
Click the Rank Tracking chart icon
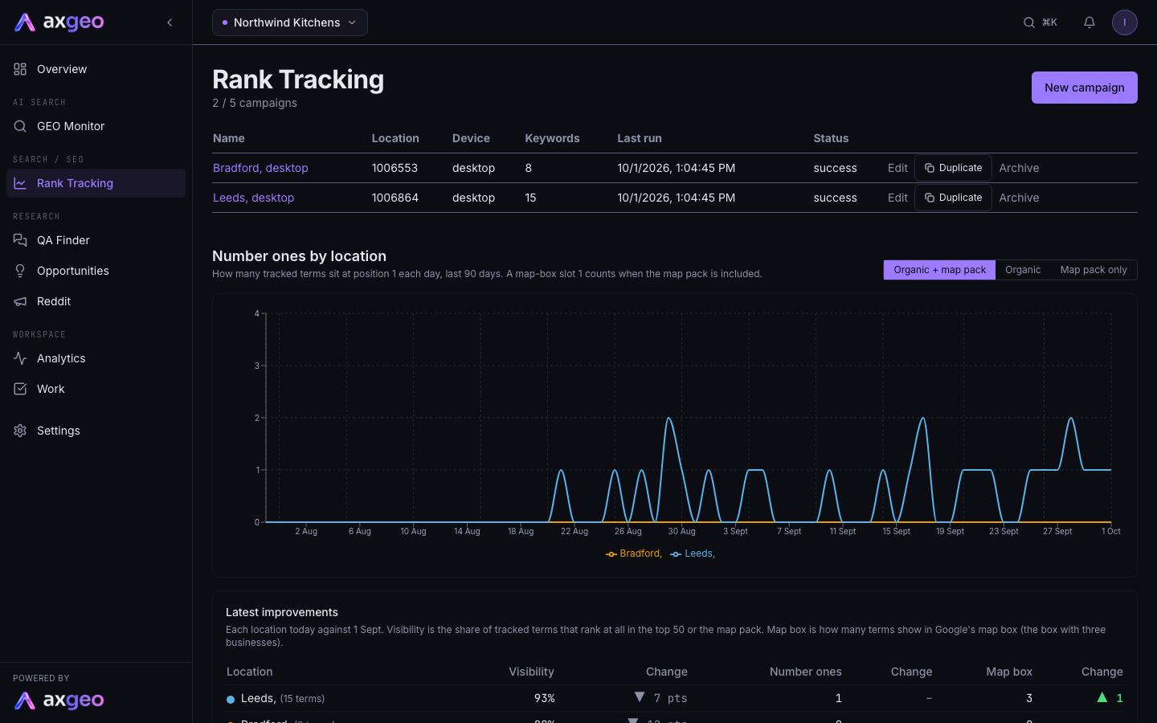point(20,183)
